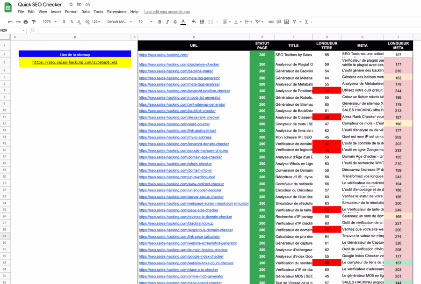The width and height of the screenshot is (421, 284).
Task: Open the text color picker
Action: coord(183,22)
